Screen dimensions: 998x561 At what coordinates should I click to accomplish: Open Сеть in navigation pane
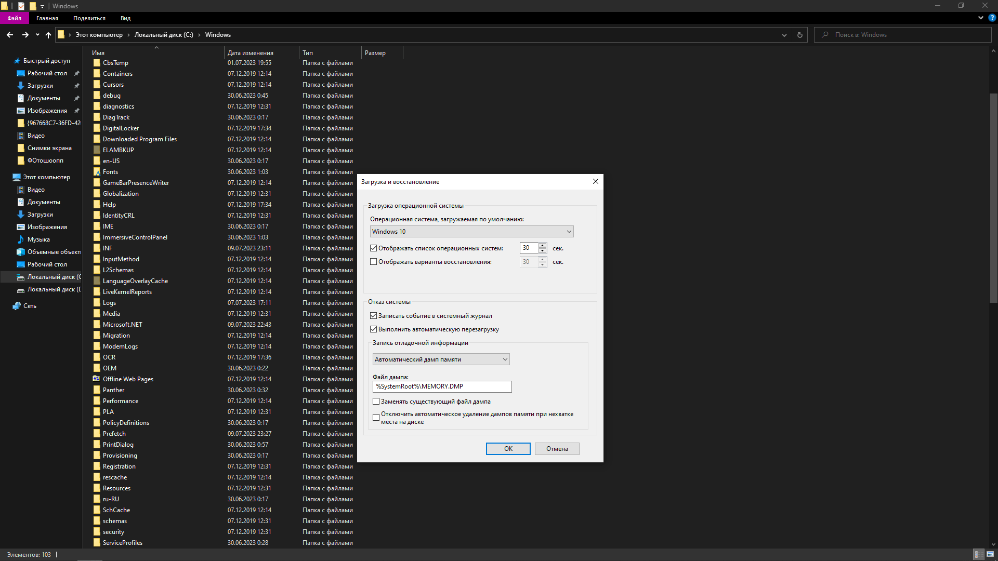click(x=30, y=306)
